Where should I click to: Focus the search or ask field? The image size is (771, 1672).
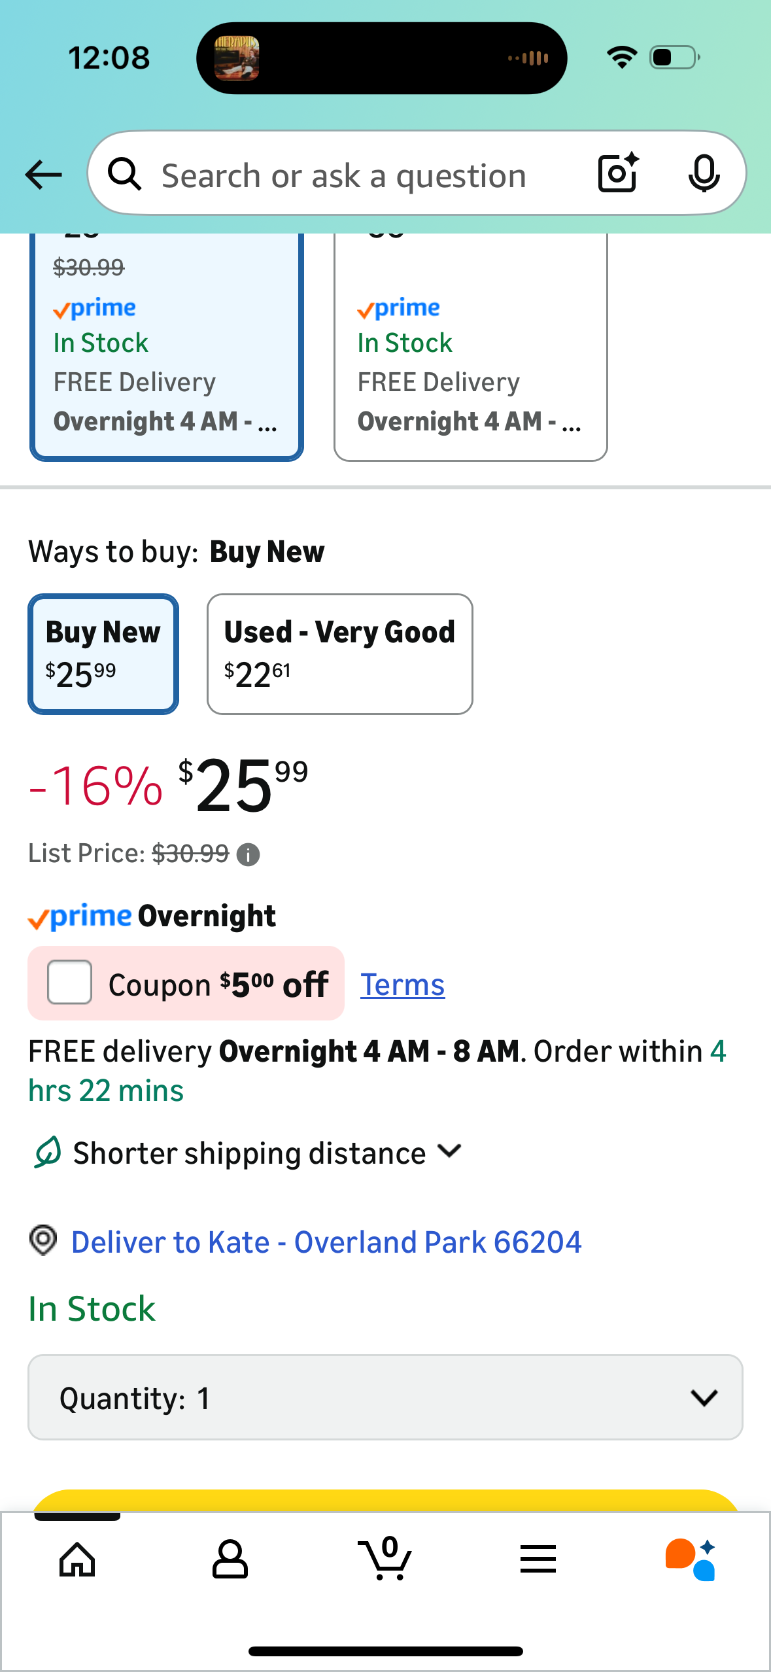(343, 176)
